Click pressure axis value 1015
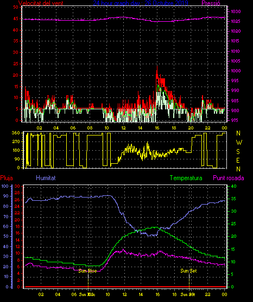This screenshot has height=302, width=253. [x=236, y=41]
